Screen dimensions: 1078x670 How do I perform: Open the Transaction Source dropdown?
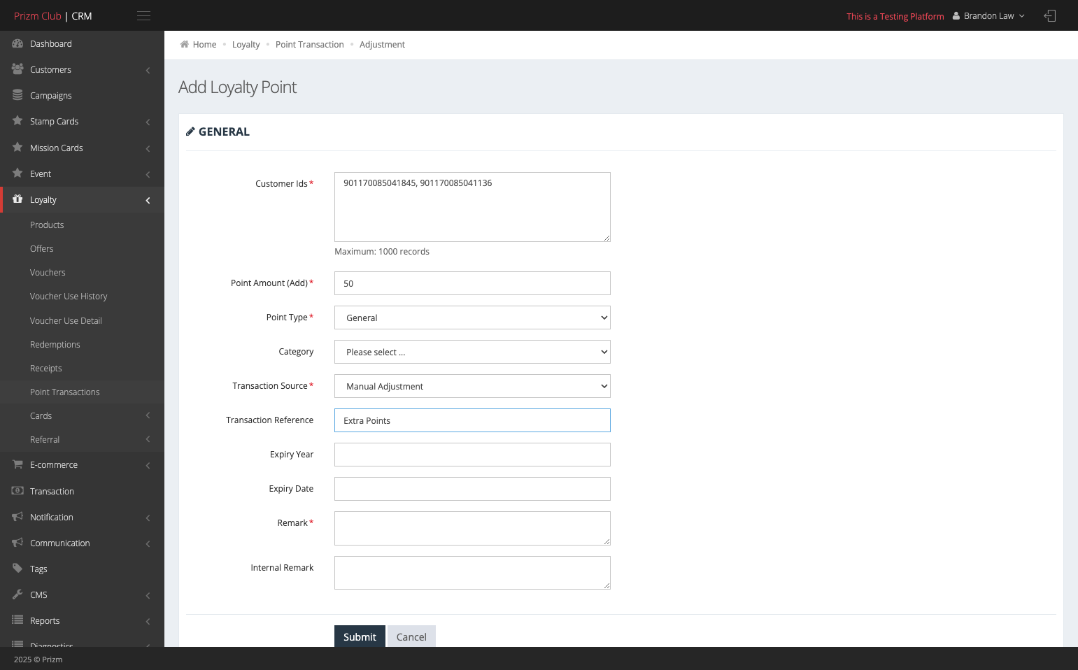[x=472, y=386]
